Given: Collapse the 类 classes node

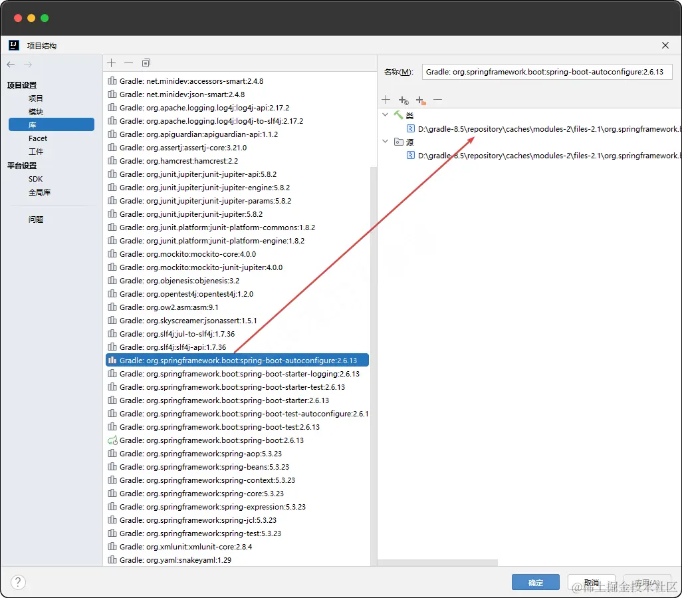Looking at the screenshot, I should tap(385, 115).
